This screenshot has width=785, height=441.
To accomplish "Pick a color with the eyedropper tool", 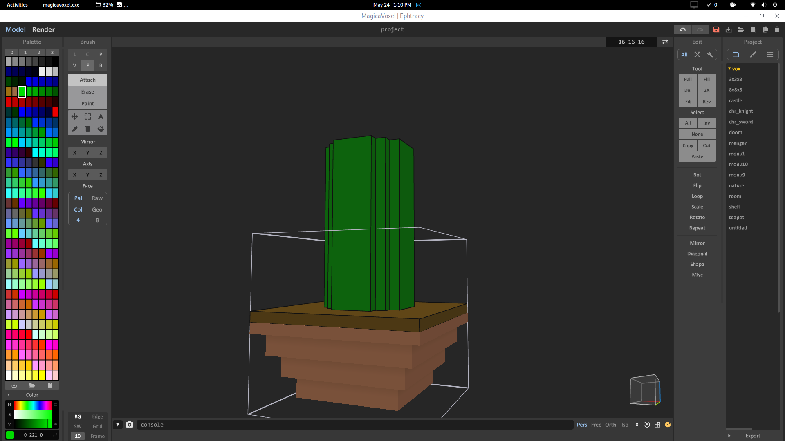I will coord(74,129).
